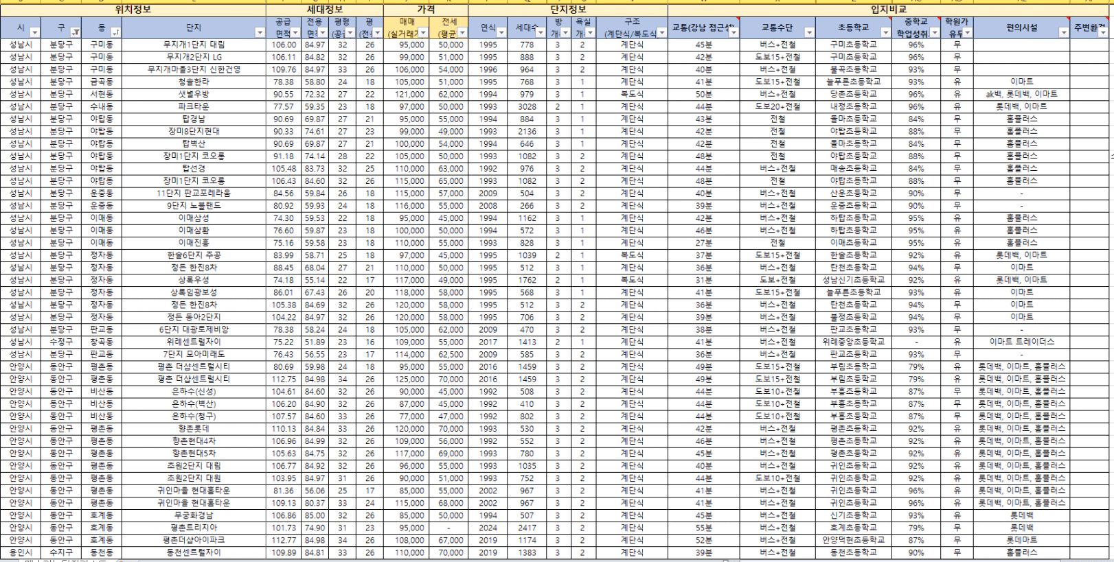Click the 수정구 district cell
Viewport: 1114px width, 562px height.
point(61,342)
